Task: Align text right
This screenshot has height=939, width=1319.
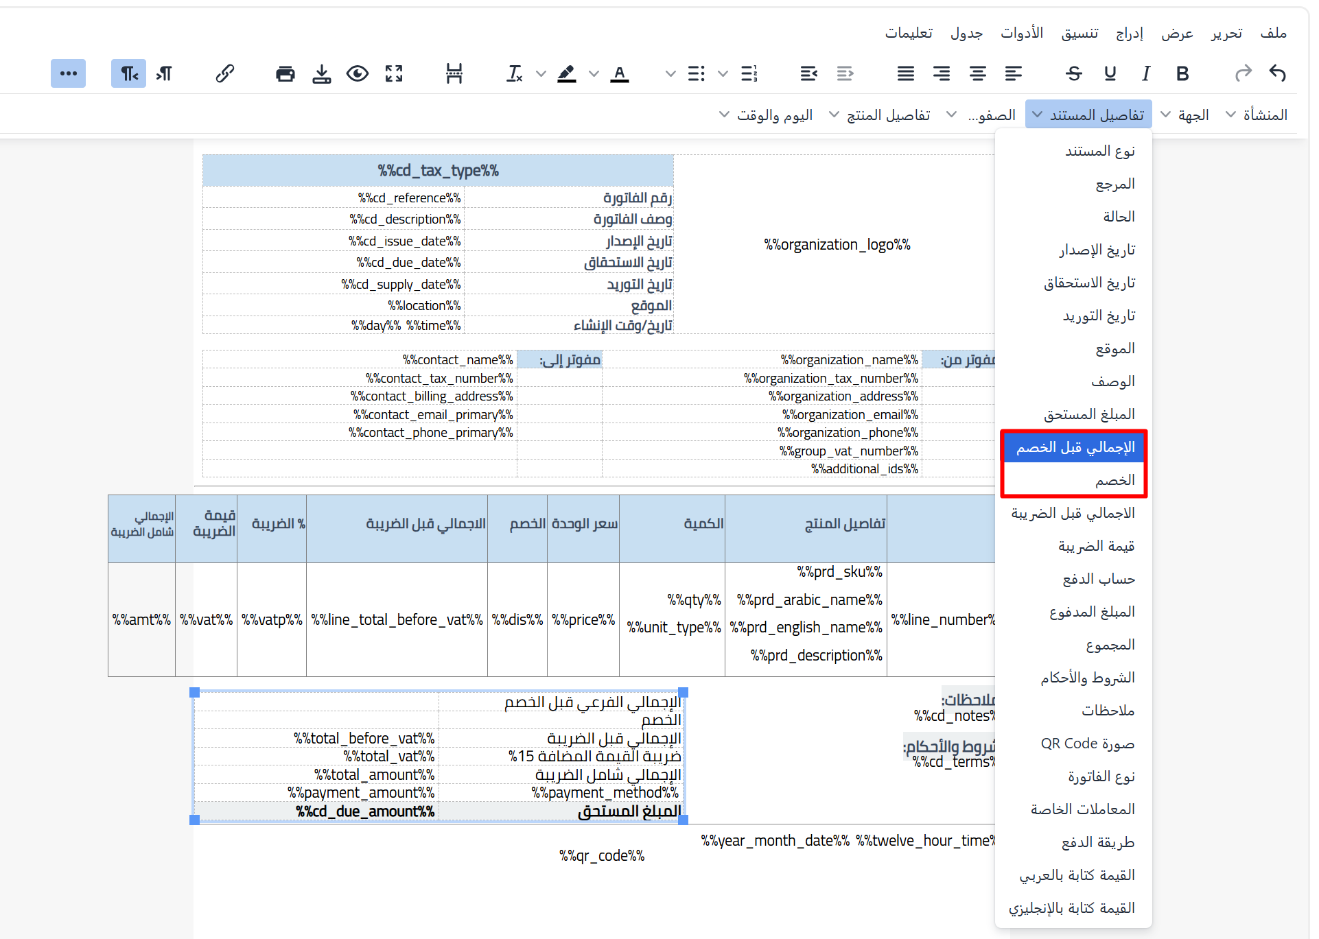Action: point(942,73)
